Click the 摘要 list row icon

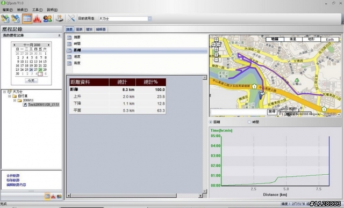(x=69, y=38)
